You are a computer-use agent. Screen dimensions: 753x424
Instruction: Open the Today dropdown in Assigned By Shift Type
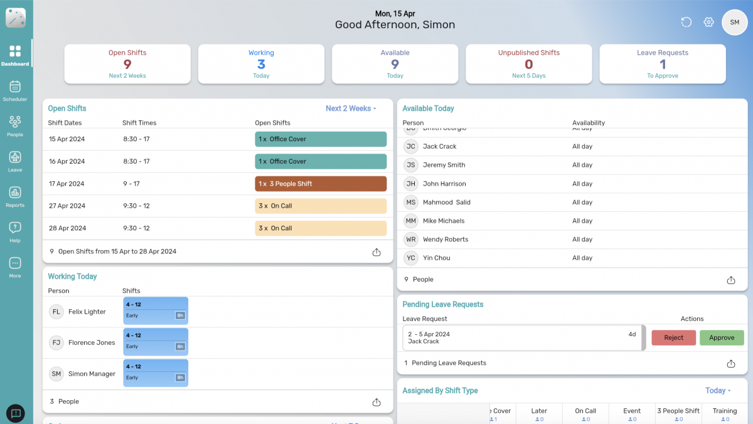tap(718, 391)
